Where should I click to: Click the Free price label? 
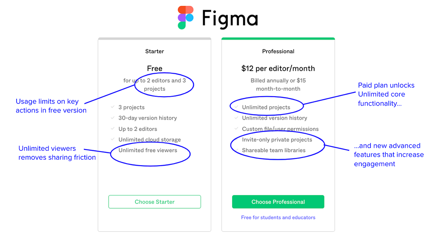point(155,69)
